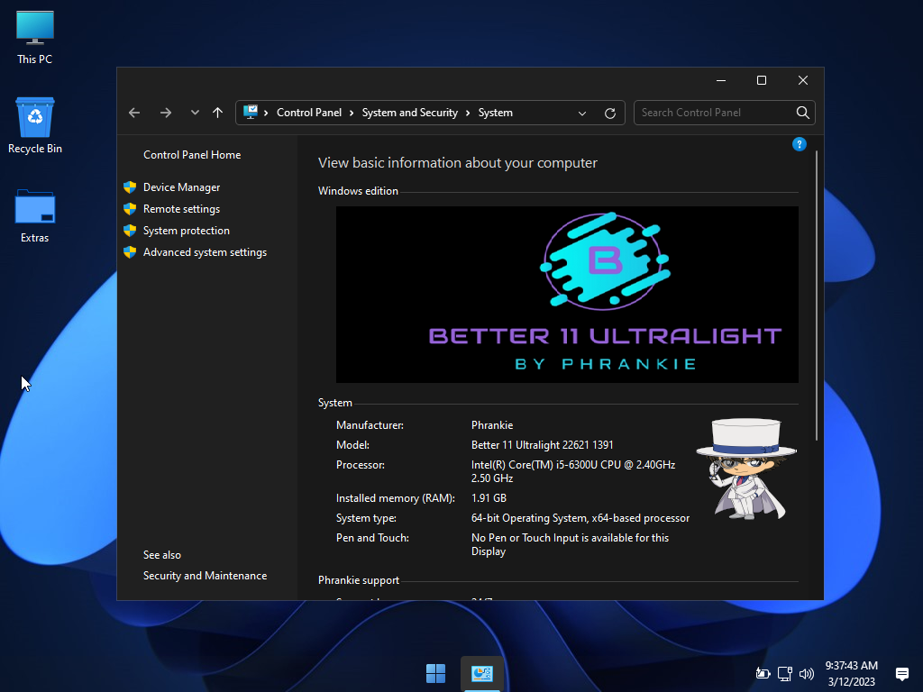Minimize the System window
Viewport: 923px width, 692px height.
tap(721, 80)
